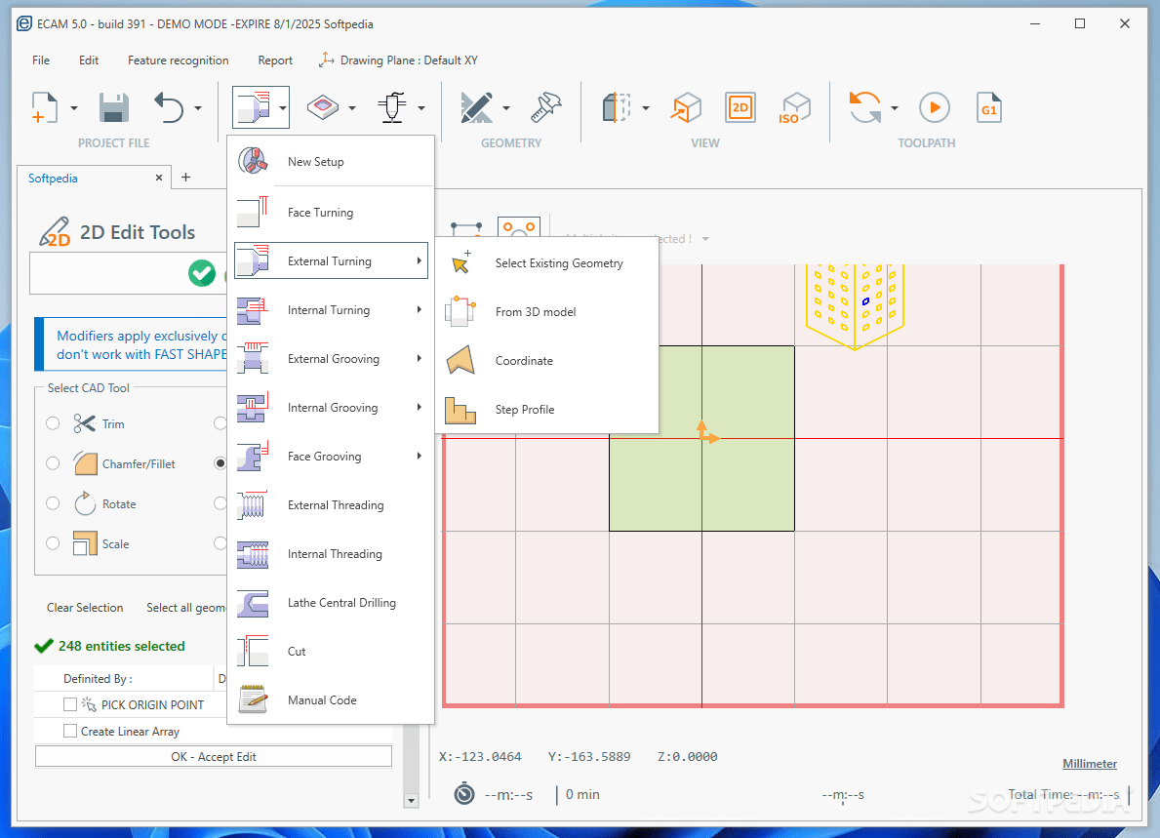Screen dimensions: 1160x838
Task: Click the milling operations toolbar icon
Action: click(323, 108)
